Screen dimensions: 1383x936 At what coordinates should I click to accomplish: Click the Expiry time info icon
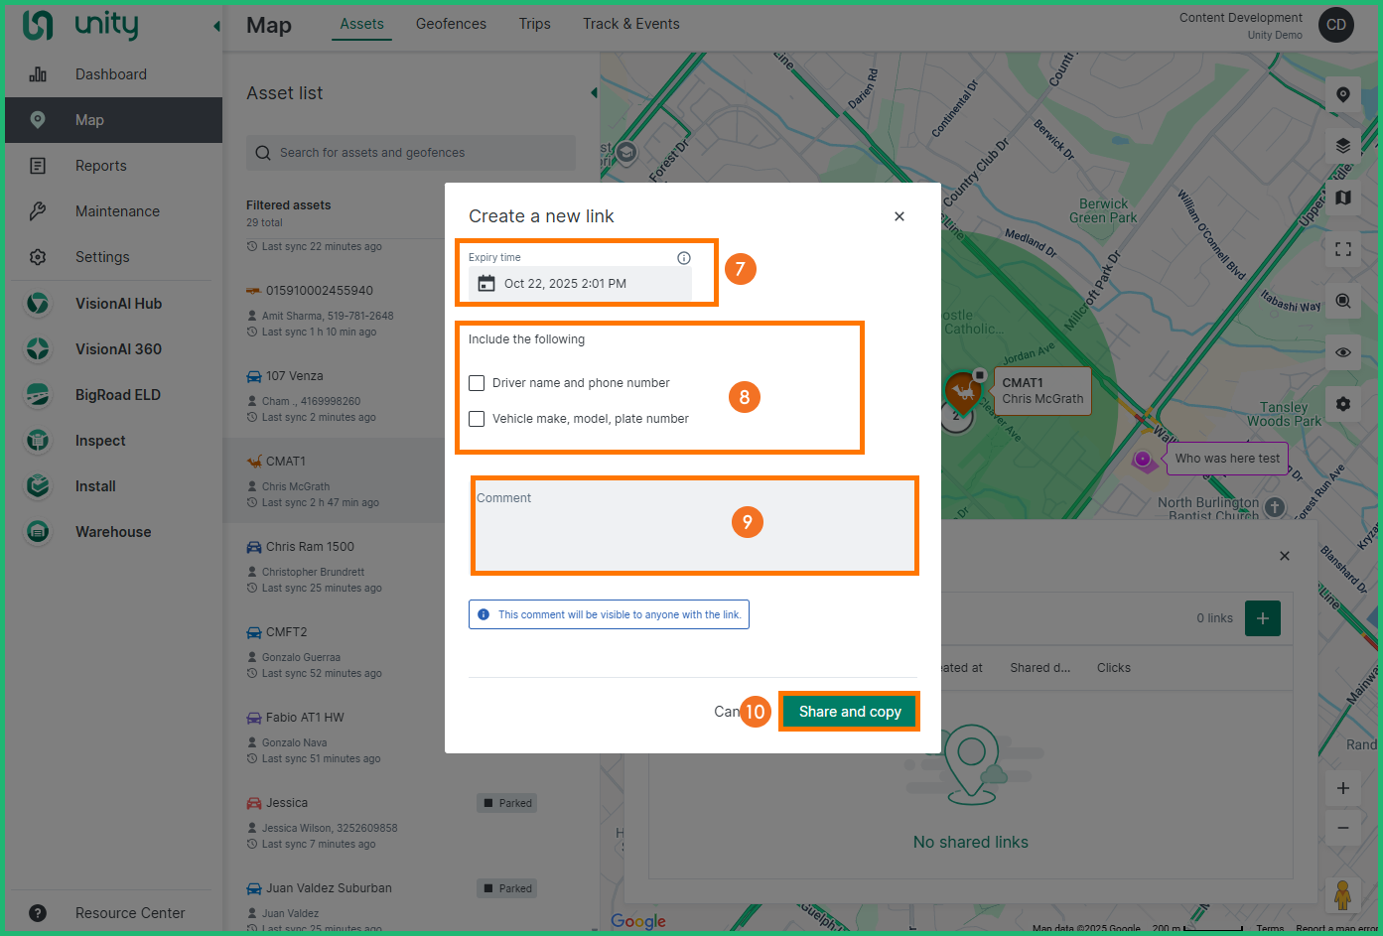(683, 258)
